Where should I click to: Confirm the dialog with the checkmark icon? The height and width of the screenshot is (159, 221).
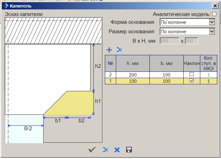pos(92,150)
